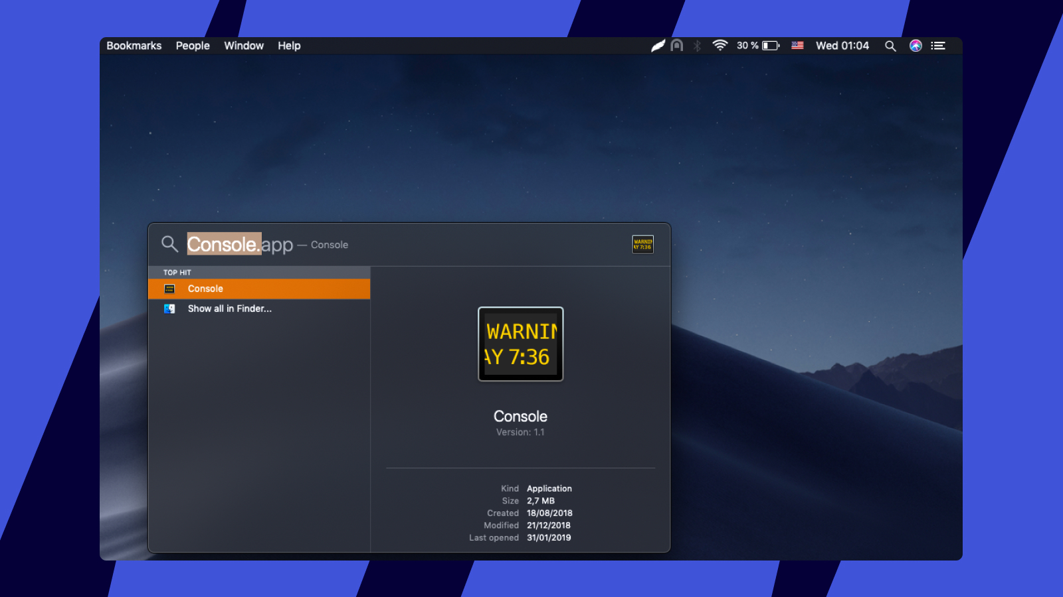
Task: Click the magnifying glass in Spotlight bar
Action: (170, 244)
